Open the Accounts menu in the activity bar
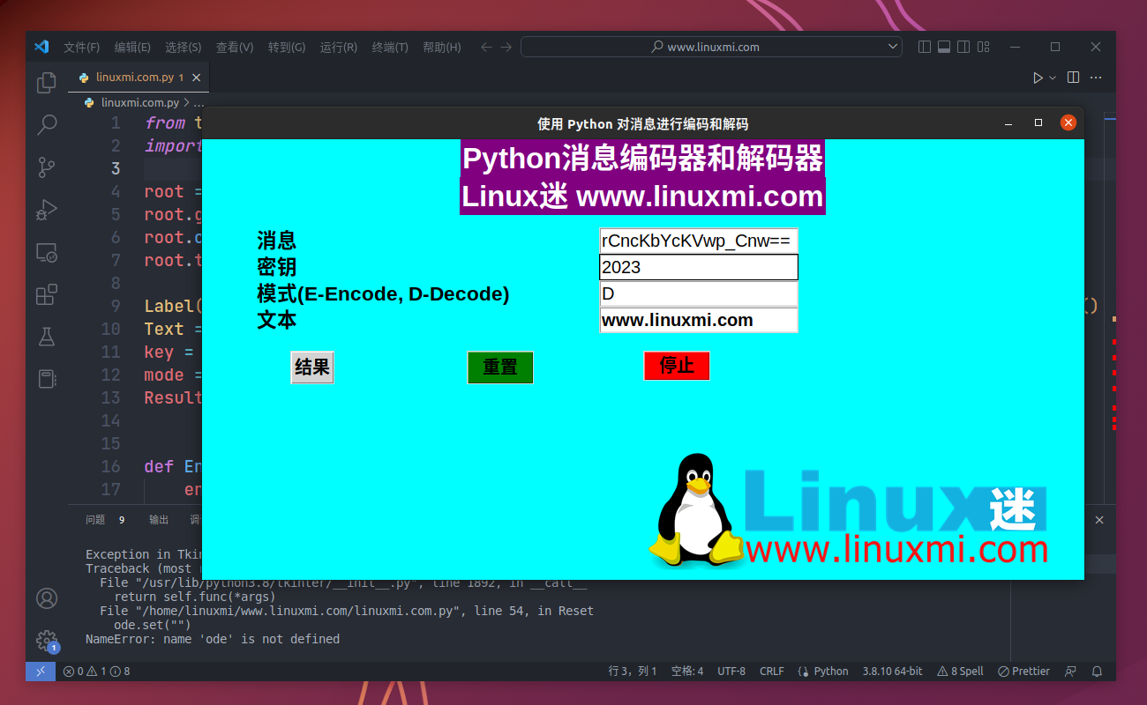This screenshot has width=1147, height=705. pos(47,598)
